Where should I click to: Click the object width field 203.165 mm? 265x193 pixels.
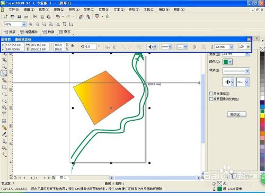[x=39, y=45]
